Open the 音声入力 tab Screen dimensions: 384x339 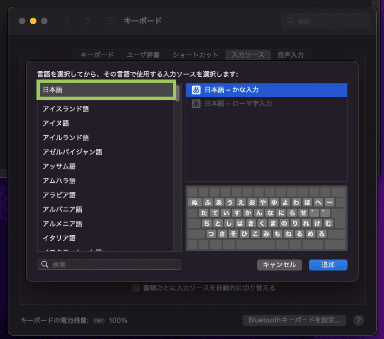[x=291, y=55]
